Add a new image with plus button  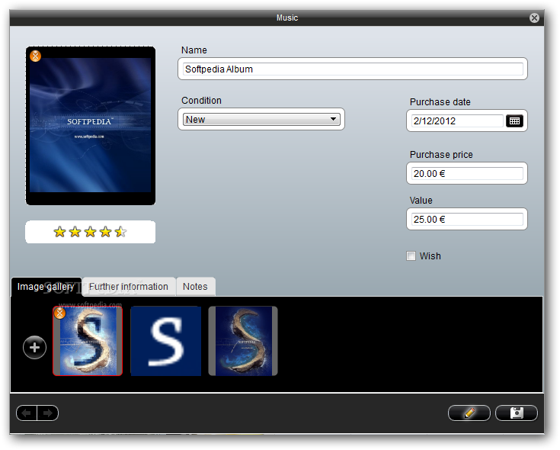coord(34,348)
